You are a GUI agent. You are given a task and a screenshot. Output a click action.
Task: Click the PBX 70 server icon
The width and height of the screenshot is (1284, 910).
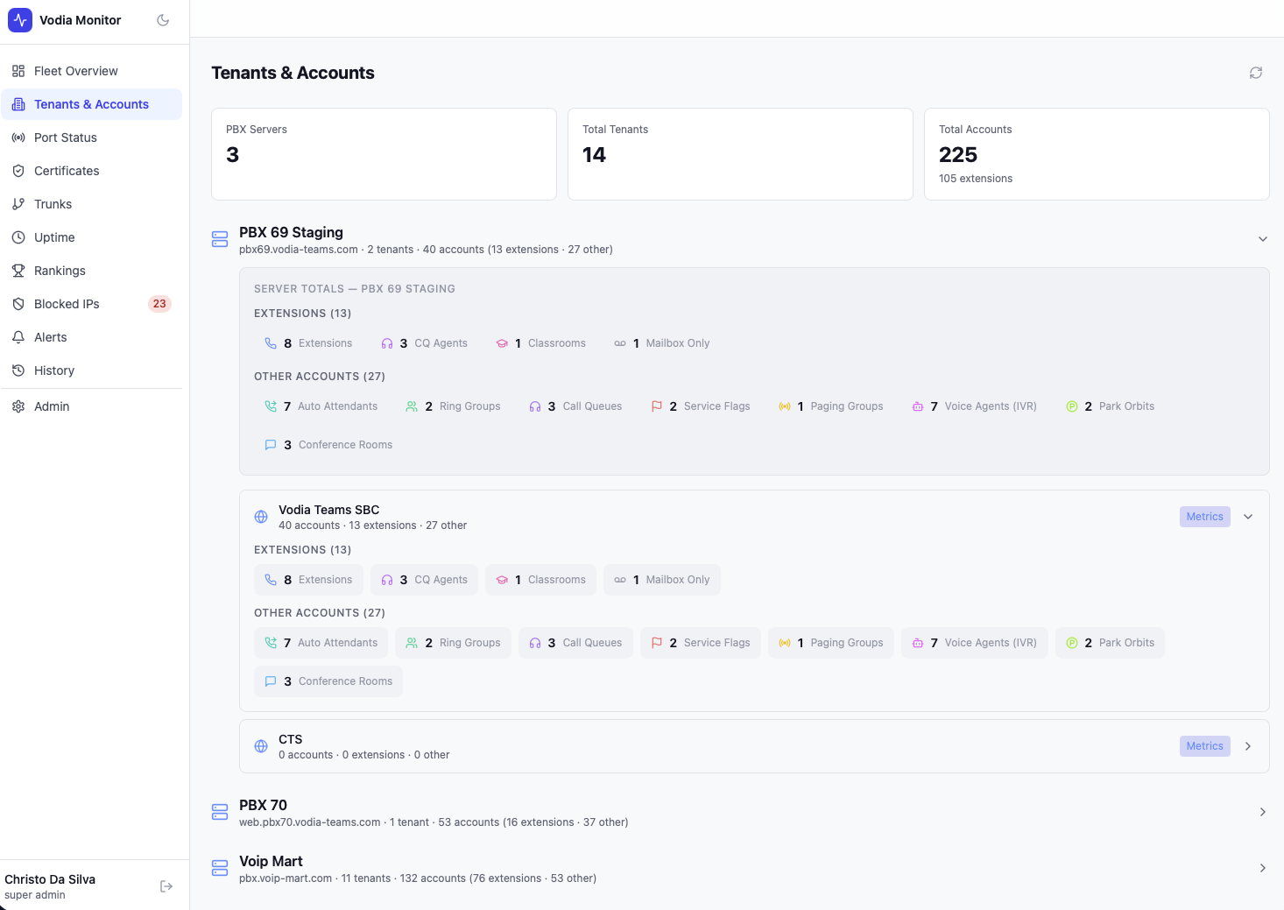click(x=220, y=812)
